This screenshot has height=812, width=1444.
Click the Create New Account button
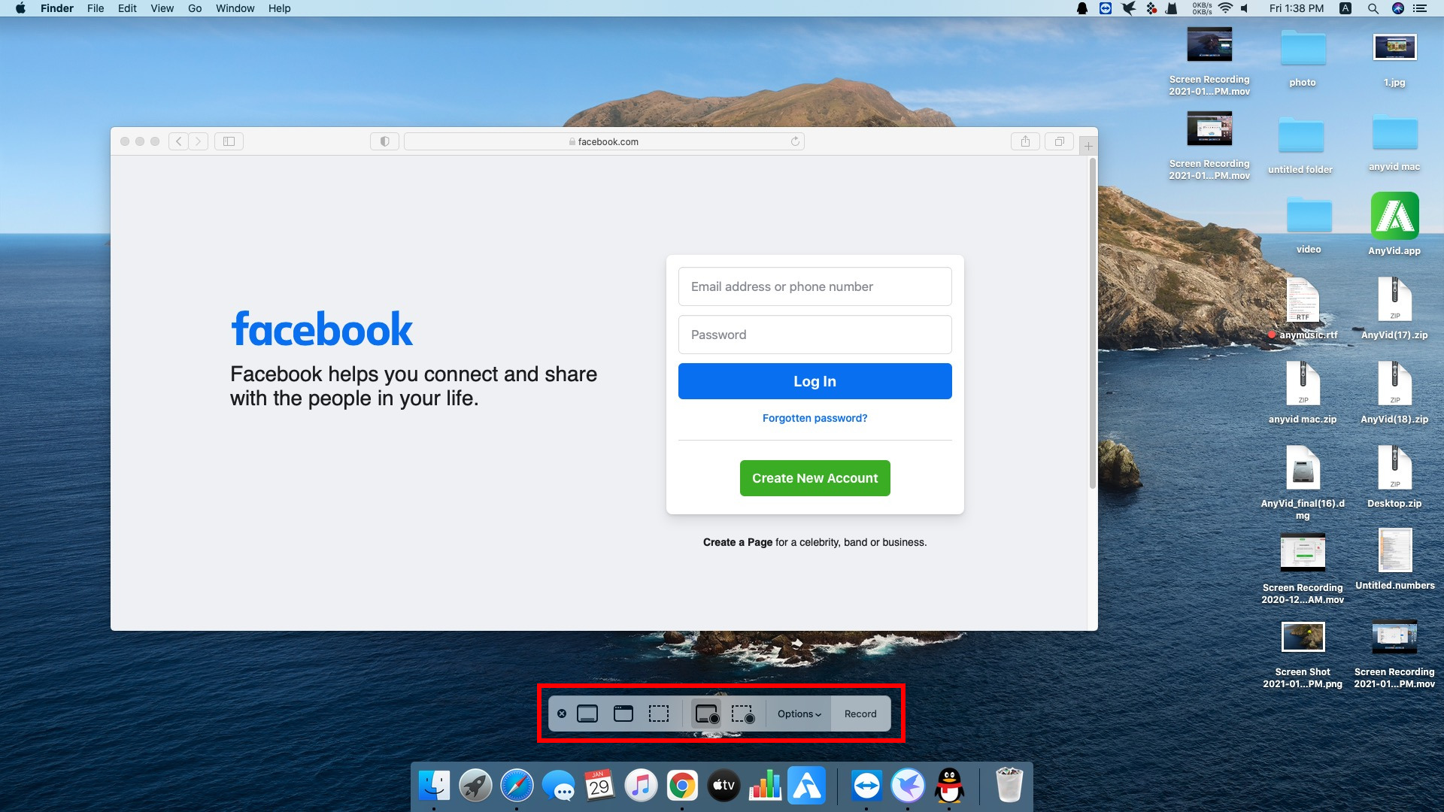[x=815, y=478]
